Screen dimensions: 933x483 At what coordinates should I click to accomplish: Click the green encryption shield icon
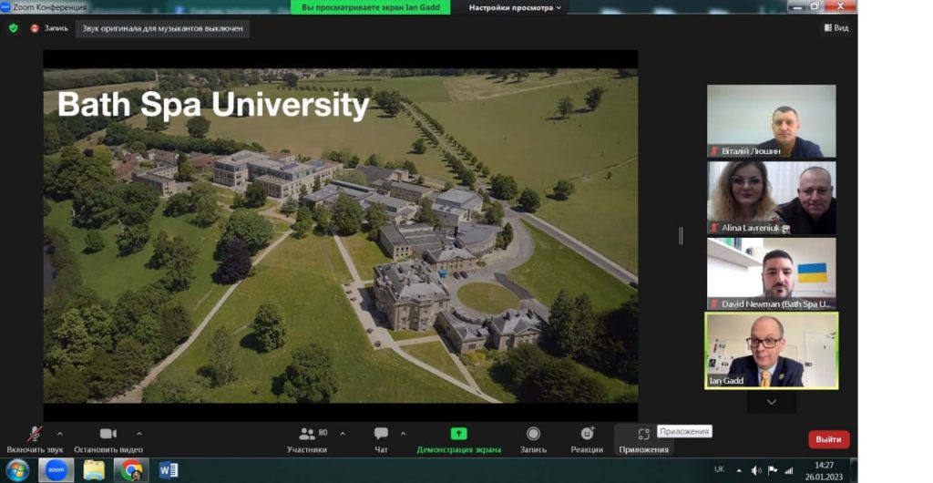click(13, 28)
